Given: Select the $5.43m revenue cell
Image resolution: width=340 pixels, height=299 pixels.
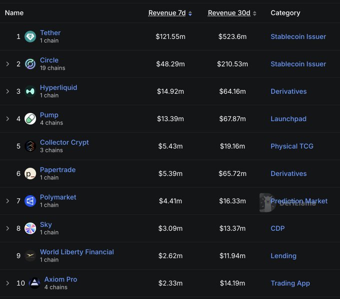Looking at the screenshot, I should tap(170, 146).
